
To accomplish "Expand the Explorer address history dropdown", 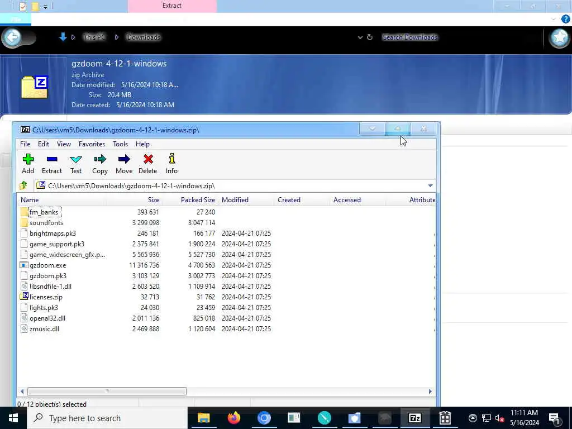I will click(x=360, y=37).
